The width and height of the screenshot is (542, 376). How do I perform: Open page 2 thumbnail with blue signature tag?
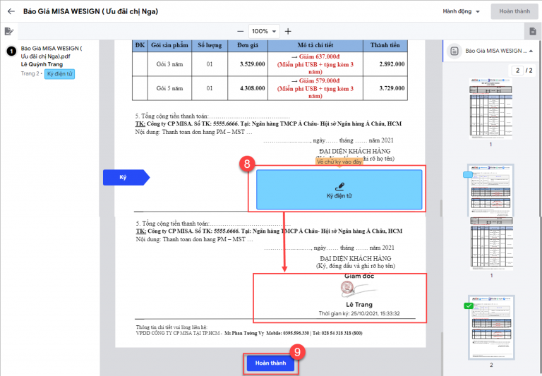click(490, 190)
